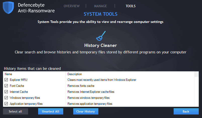Uncheck the Font Cache checkbox
This screenshot has height=118, width=202.
(x=6, y=86)
